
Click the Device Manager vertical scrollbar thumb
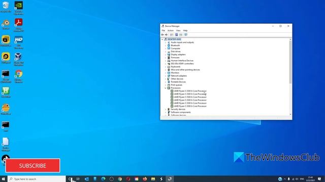coord(290,62)
